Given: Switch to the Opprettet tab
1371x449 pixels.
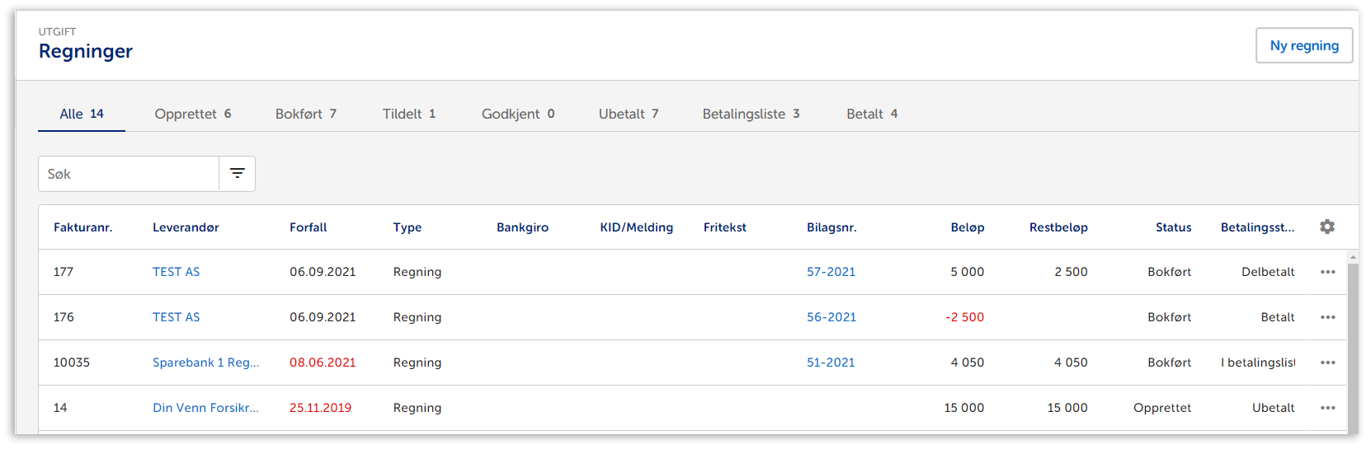Looking at the screenshot, I should pos(192,114).
